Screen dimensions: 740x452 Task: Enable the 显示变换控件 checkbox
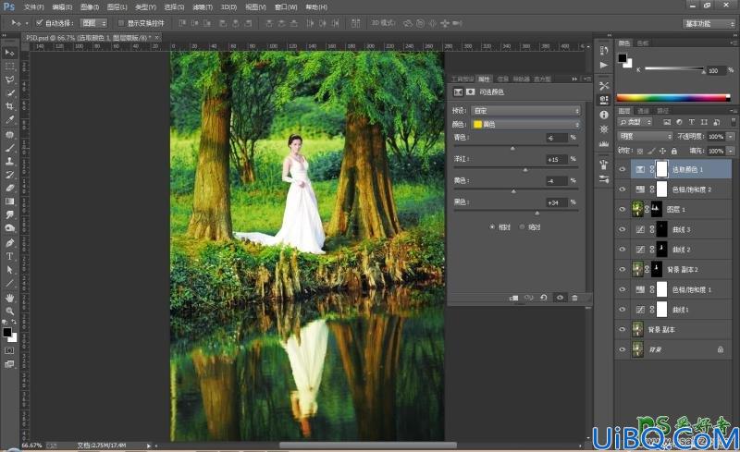click(x=121, y=23)
